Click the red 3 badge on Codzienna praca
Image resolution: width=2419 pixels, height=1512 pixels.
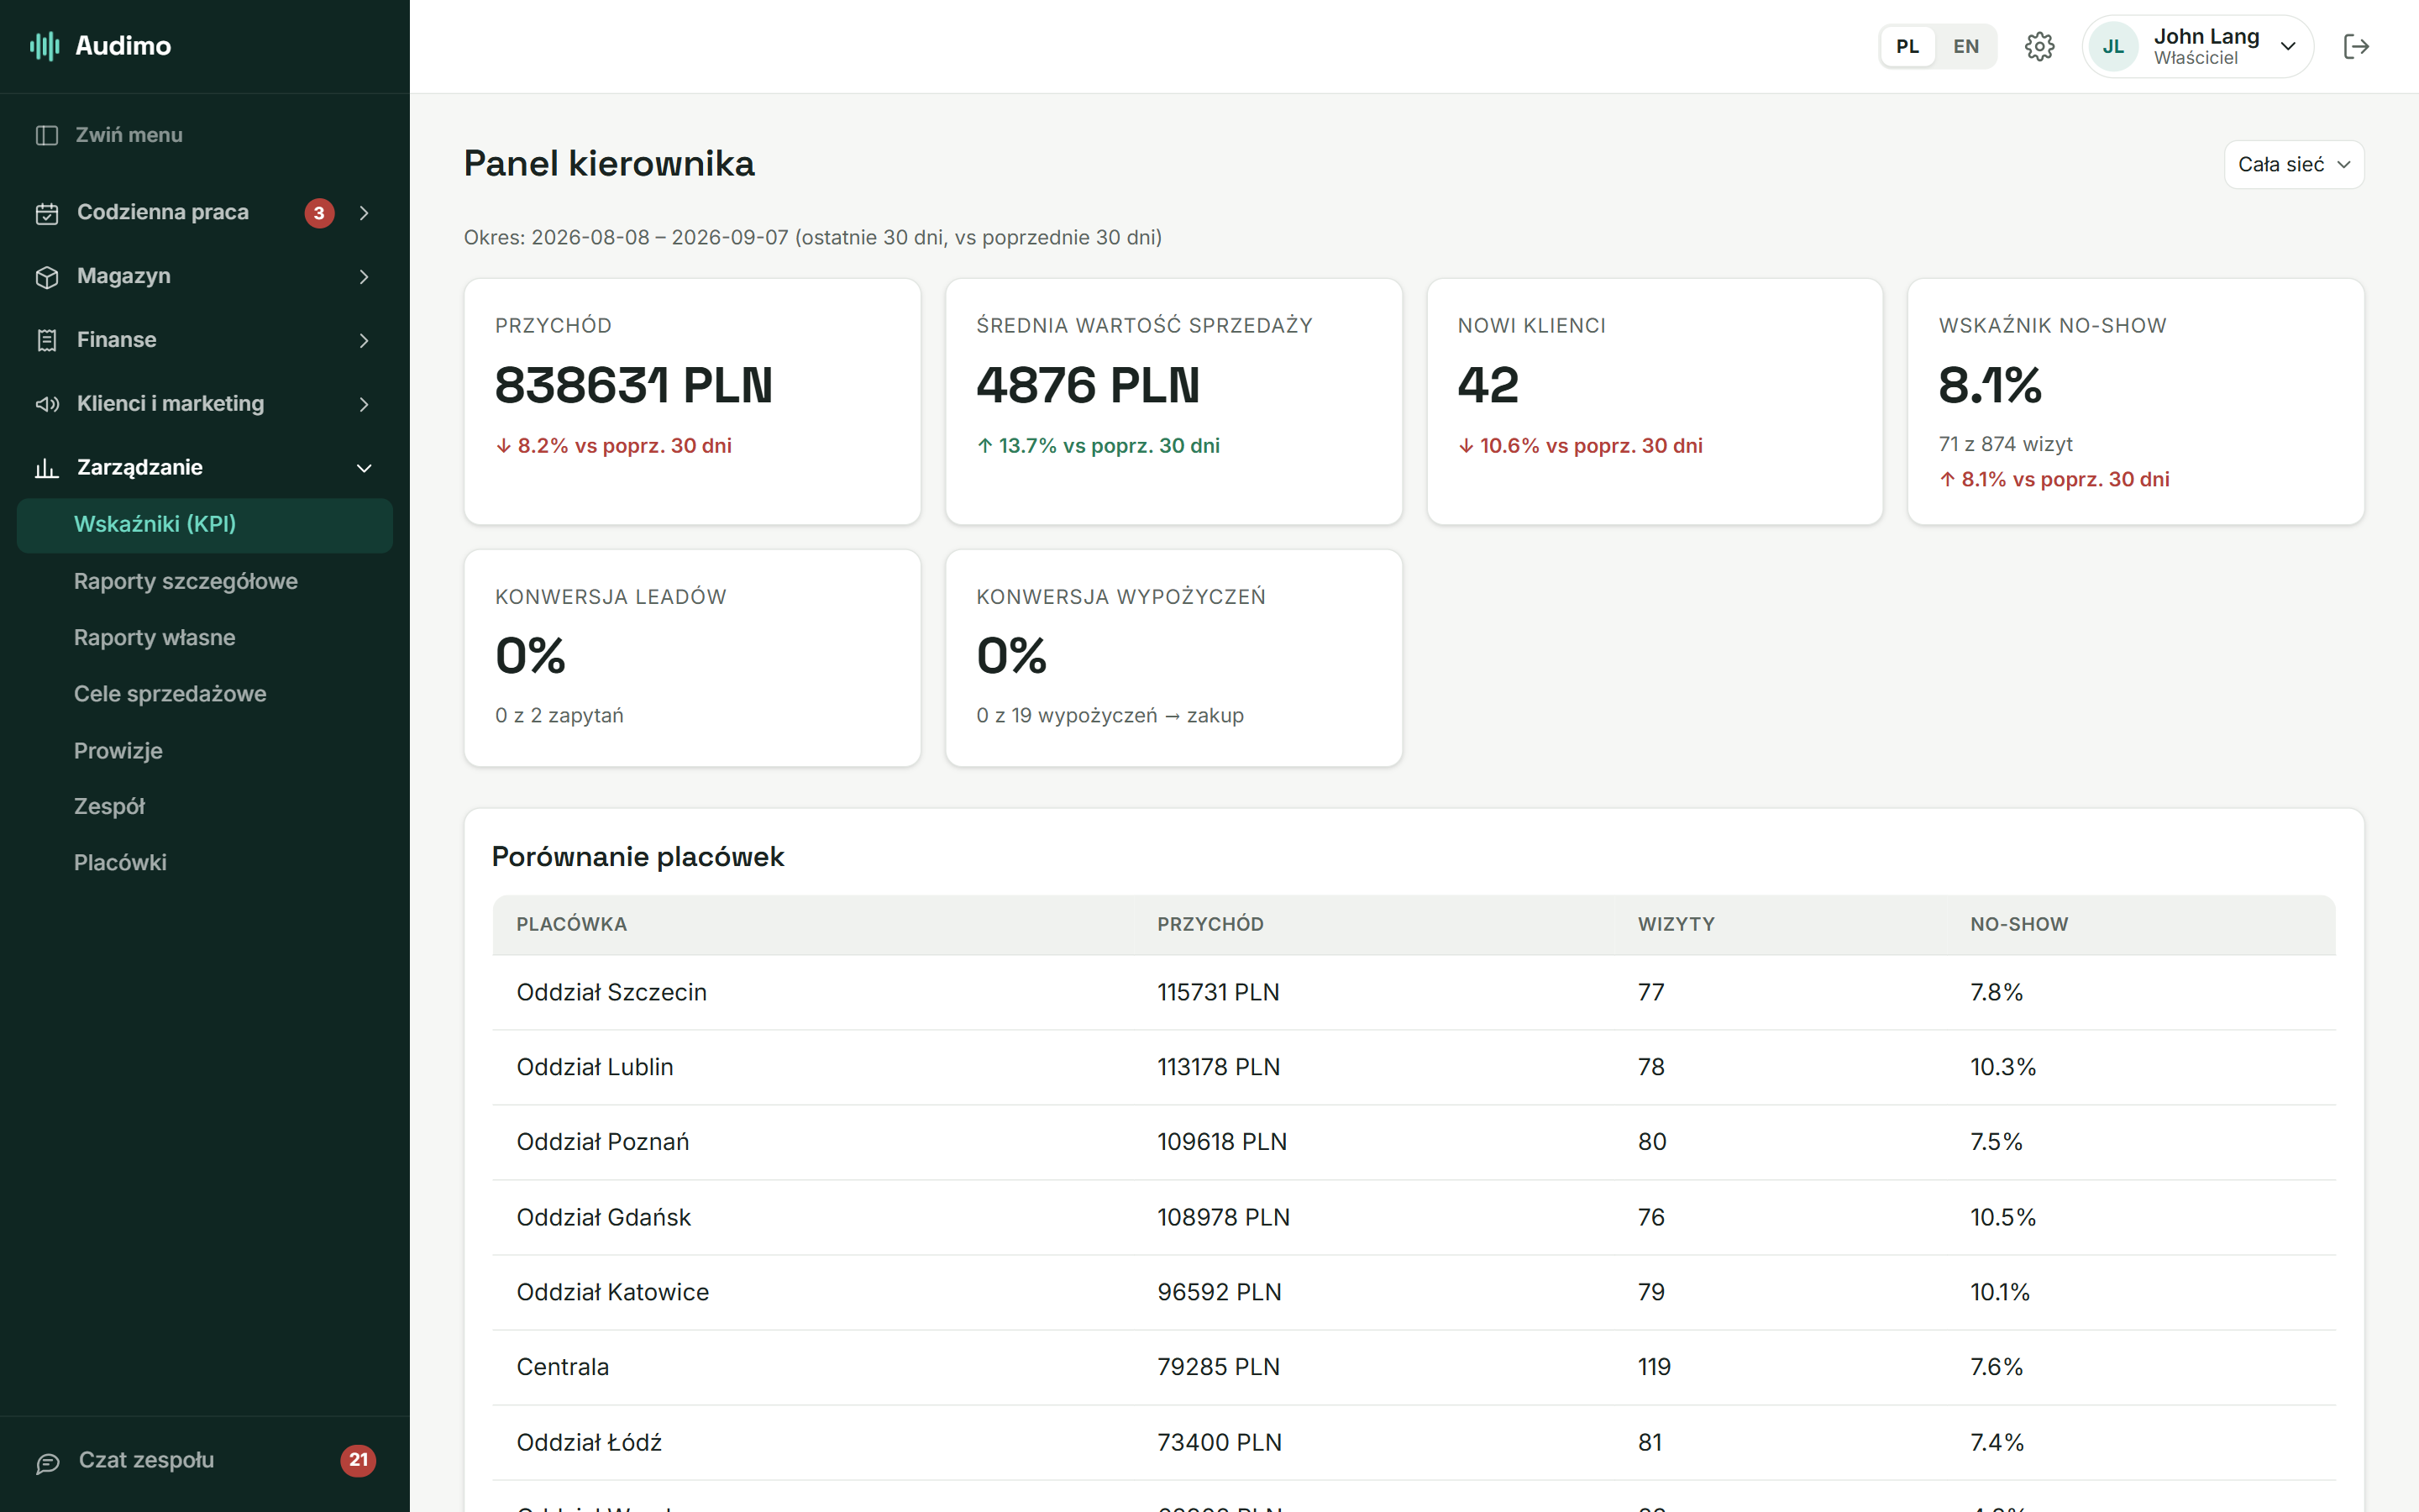pyautogui.click(x=319, y=213)
